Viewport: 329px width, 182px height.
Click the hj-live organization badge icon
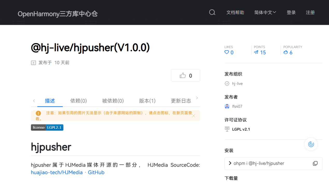pos(227,84)
